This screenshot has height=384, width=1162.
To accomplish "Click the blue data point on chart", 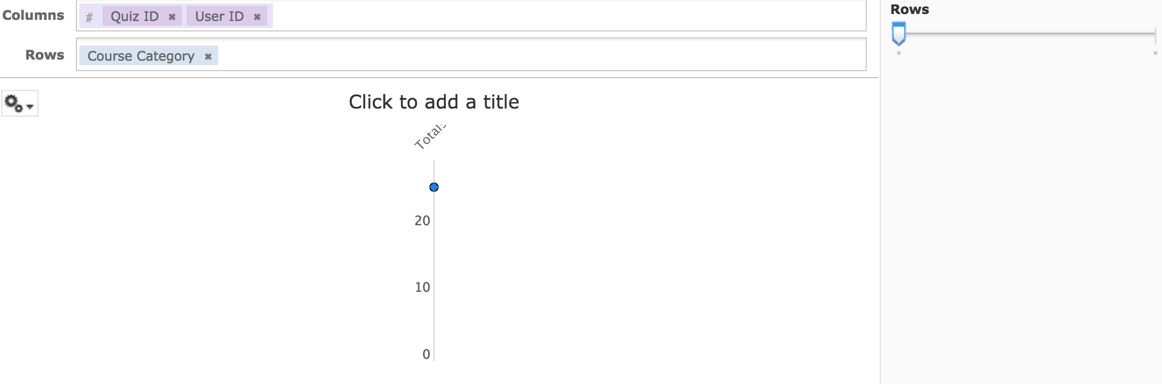I will coord(434,187).
